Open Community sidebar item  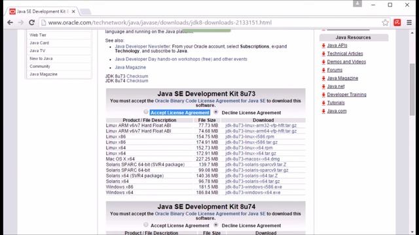click(x=40, y=66)
